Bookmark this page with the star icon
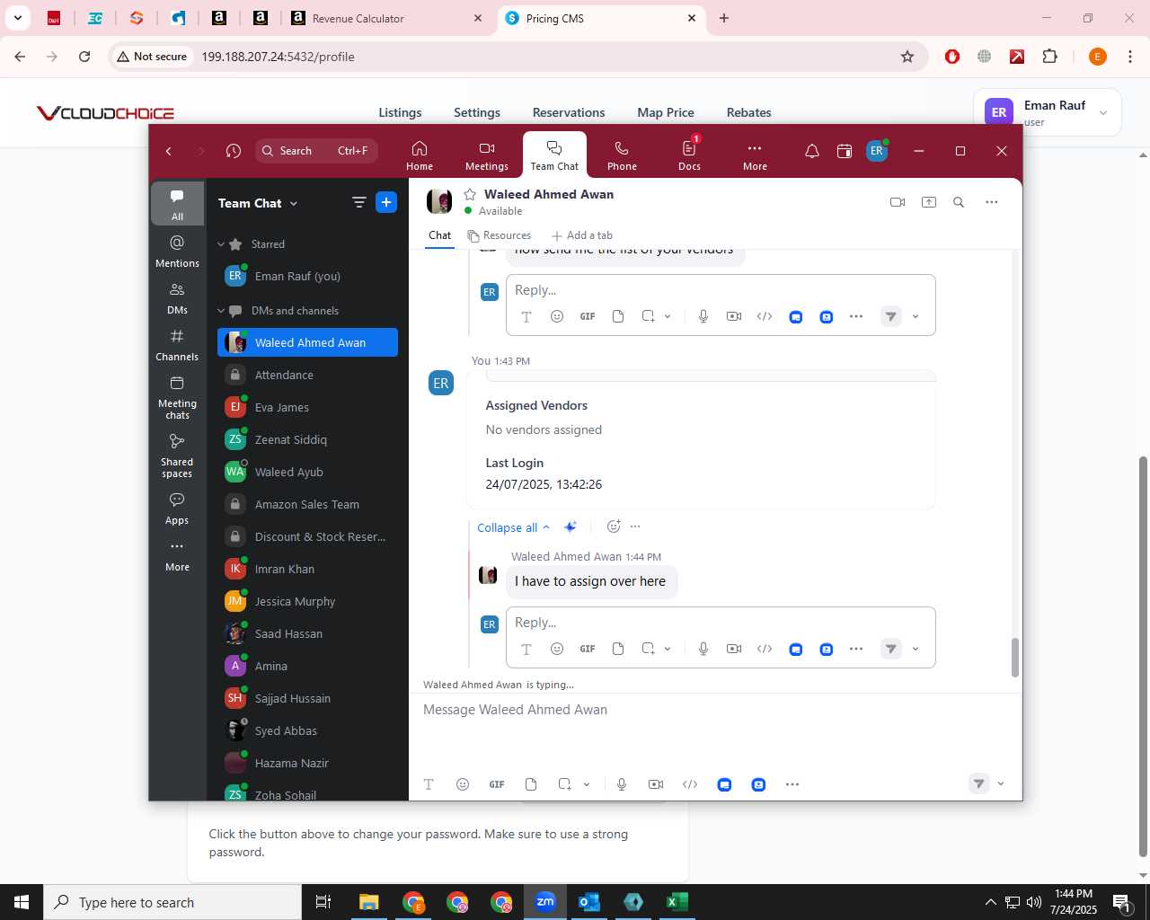This screenshot has height=920, width=1150. (x=907, y=57)
